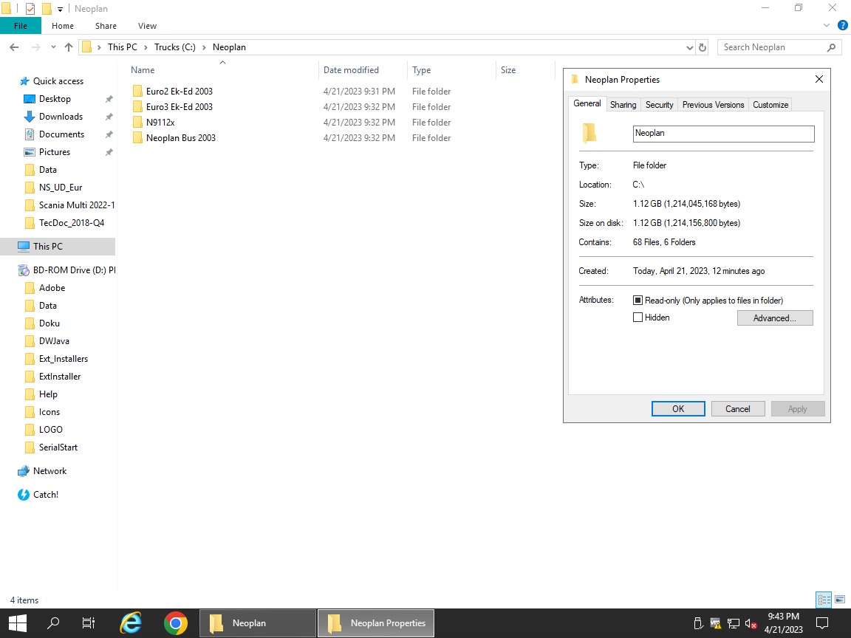Open the File ribbon menu
This screenshot has height=638, width=851.
click(x=21, y=26)
